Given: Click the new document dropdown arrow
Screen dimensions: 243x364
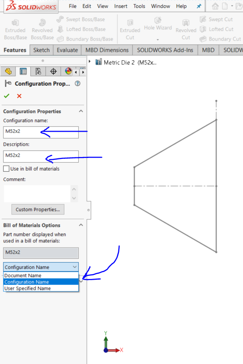Looking at the screenshot, I should [232, 6].
